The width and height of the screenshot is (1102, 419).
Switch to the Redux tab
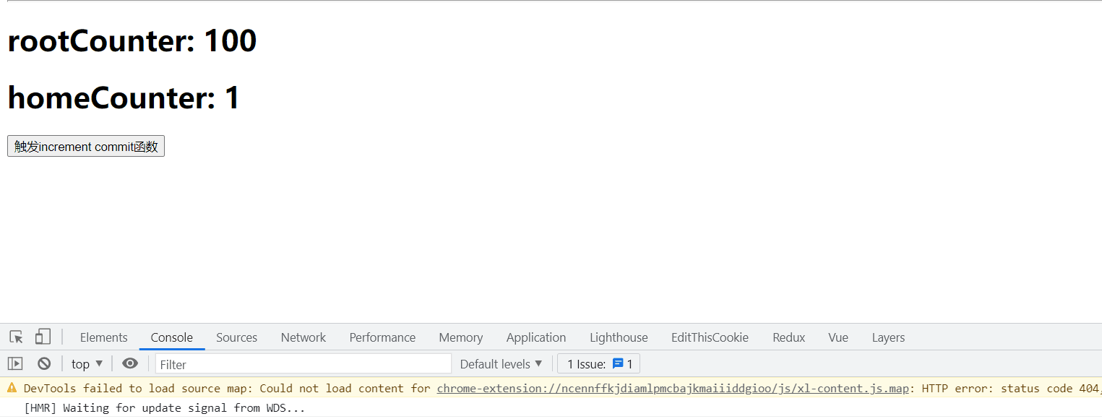pos(788,337)
